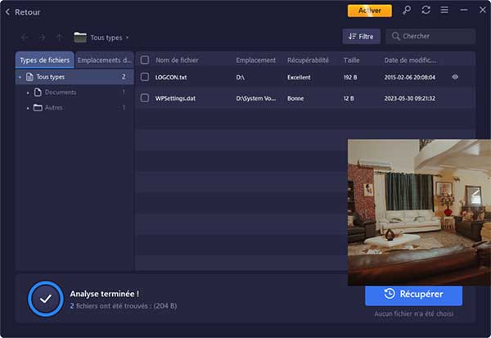Viewport: 491px width, 338px height.
Task: Click the refresh icon in title bar
Action: click(426, 11)
